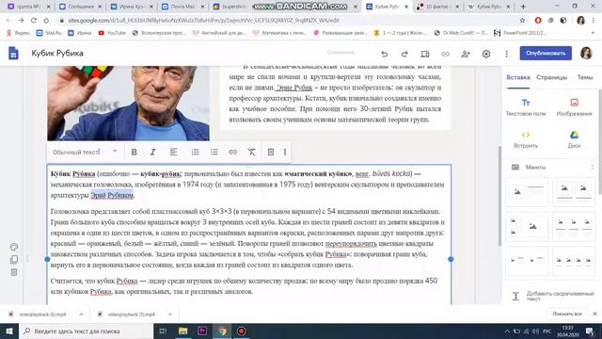Open the Bandicam recorder taskbar icon
This screenshot has width=602, height=339.
(x=241, y=331)
